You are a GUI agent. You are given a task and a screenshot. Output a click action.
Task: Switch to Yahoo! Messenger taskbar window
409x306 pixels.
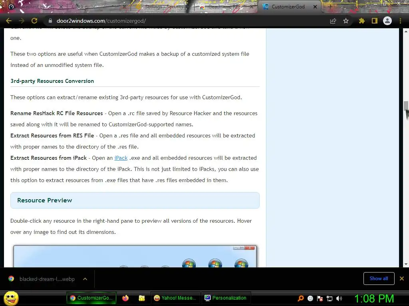pos(175,298)
